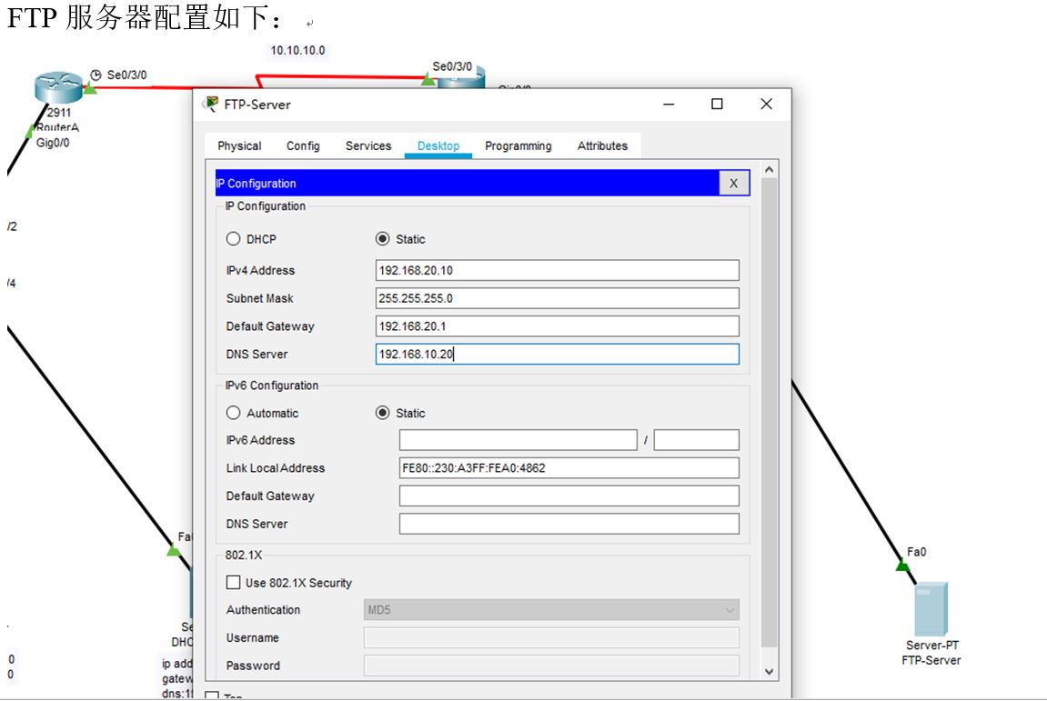The width and height of the screenshot is (1047, 701).
Task: Switch to the Attributes tab
Action: [601, 145]
